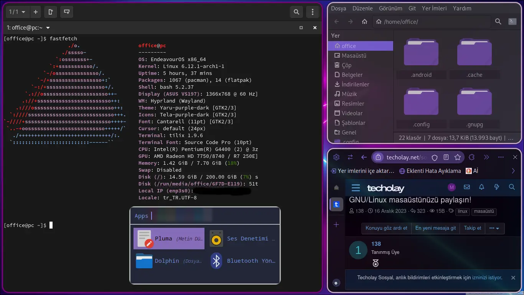
Task: Click the /home/office/ location field
Action: click(432, 22)
